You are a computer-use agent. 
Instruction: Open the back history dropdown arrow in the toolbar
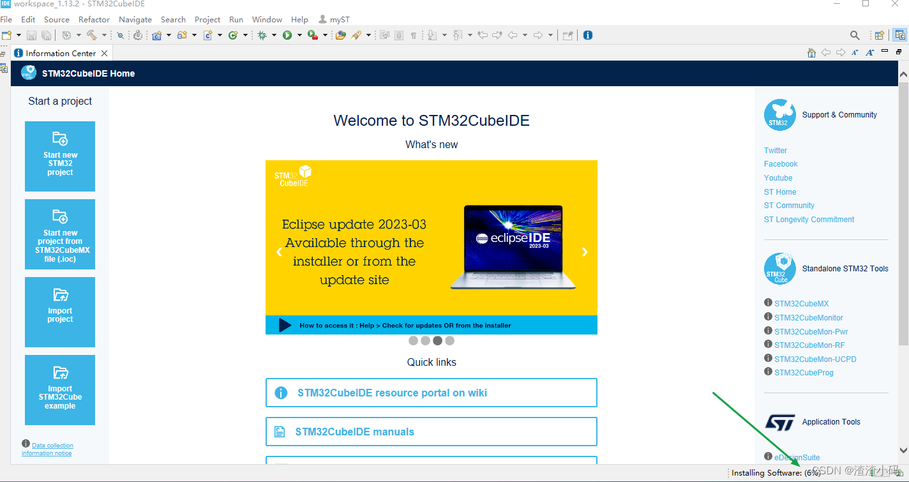point(525,35)
